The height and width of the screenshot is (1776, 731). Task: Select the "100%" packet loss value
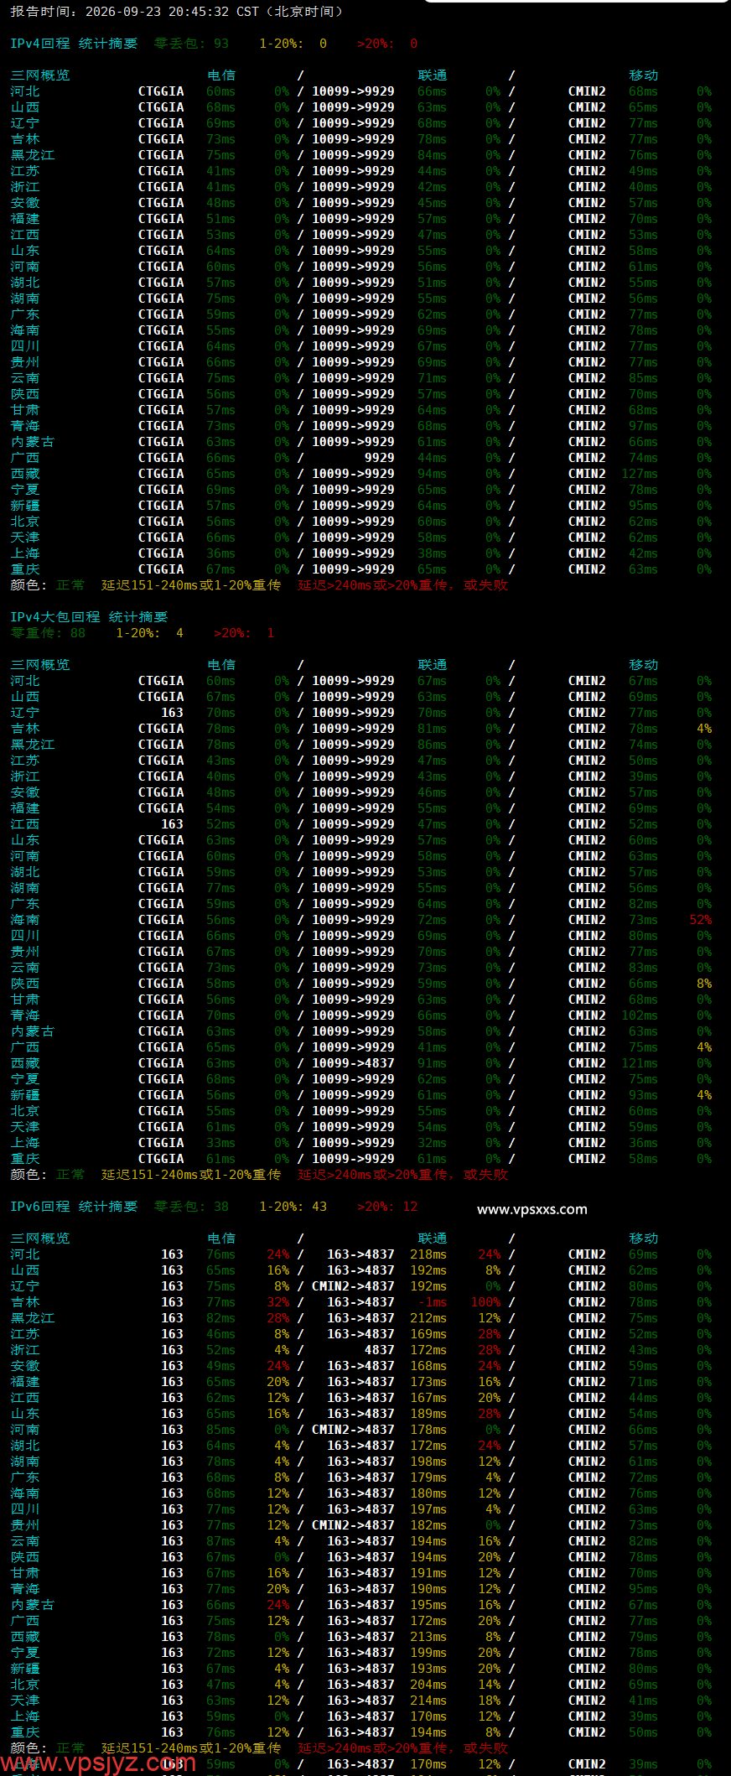pos(485,1302)
